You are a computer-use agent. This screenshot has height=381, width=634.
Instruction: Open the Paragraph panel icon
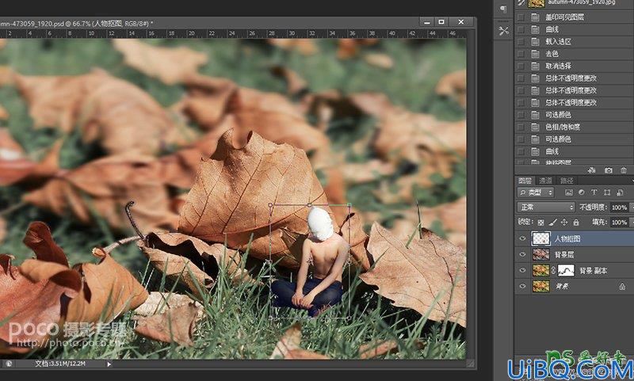coord(503,9)
